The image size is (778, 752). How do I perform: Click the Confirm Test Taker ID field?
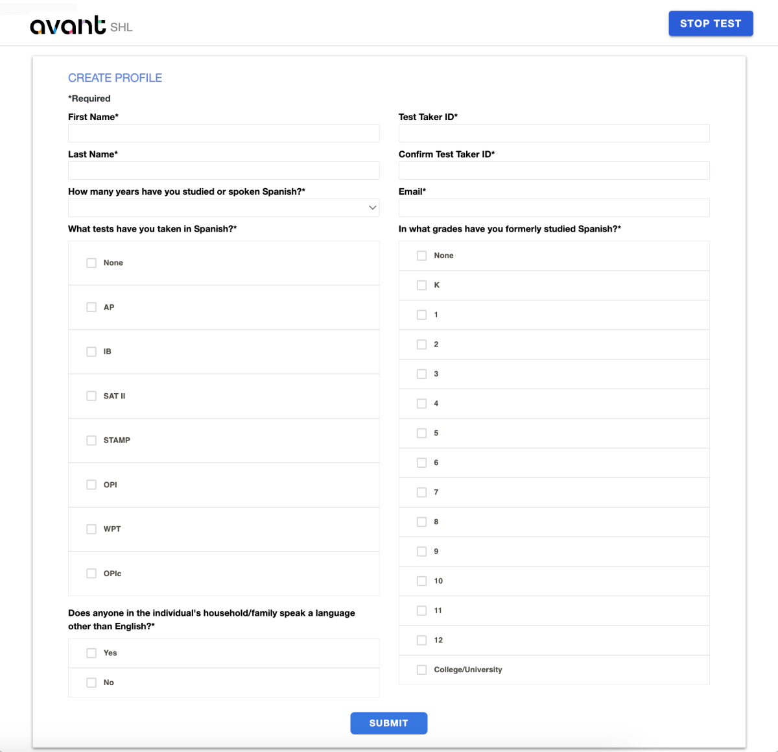(554, 170)
